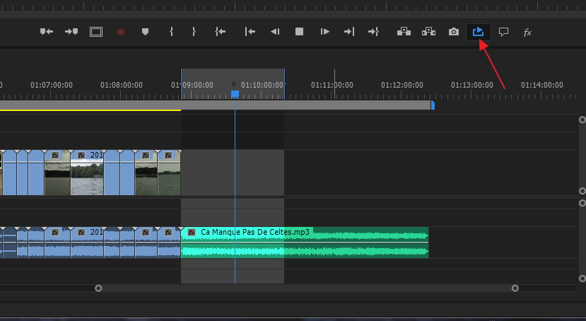This screenshot has height=321, width=586.
Task: Click the Mark Out right-brace icon
Action: (194, 32)
